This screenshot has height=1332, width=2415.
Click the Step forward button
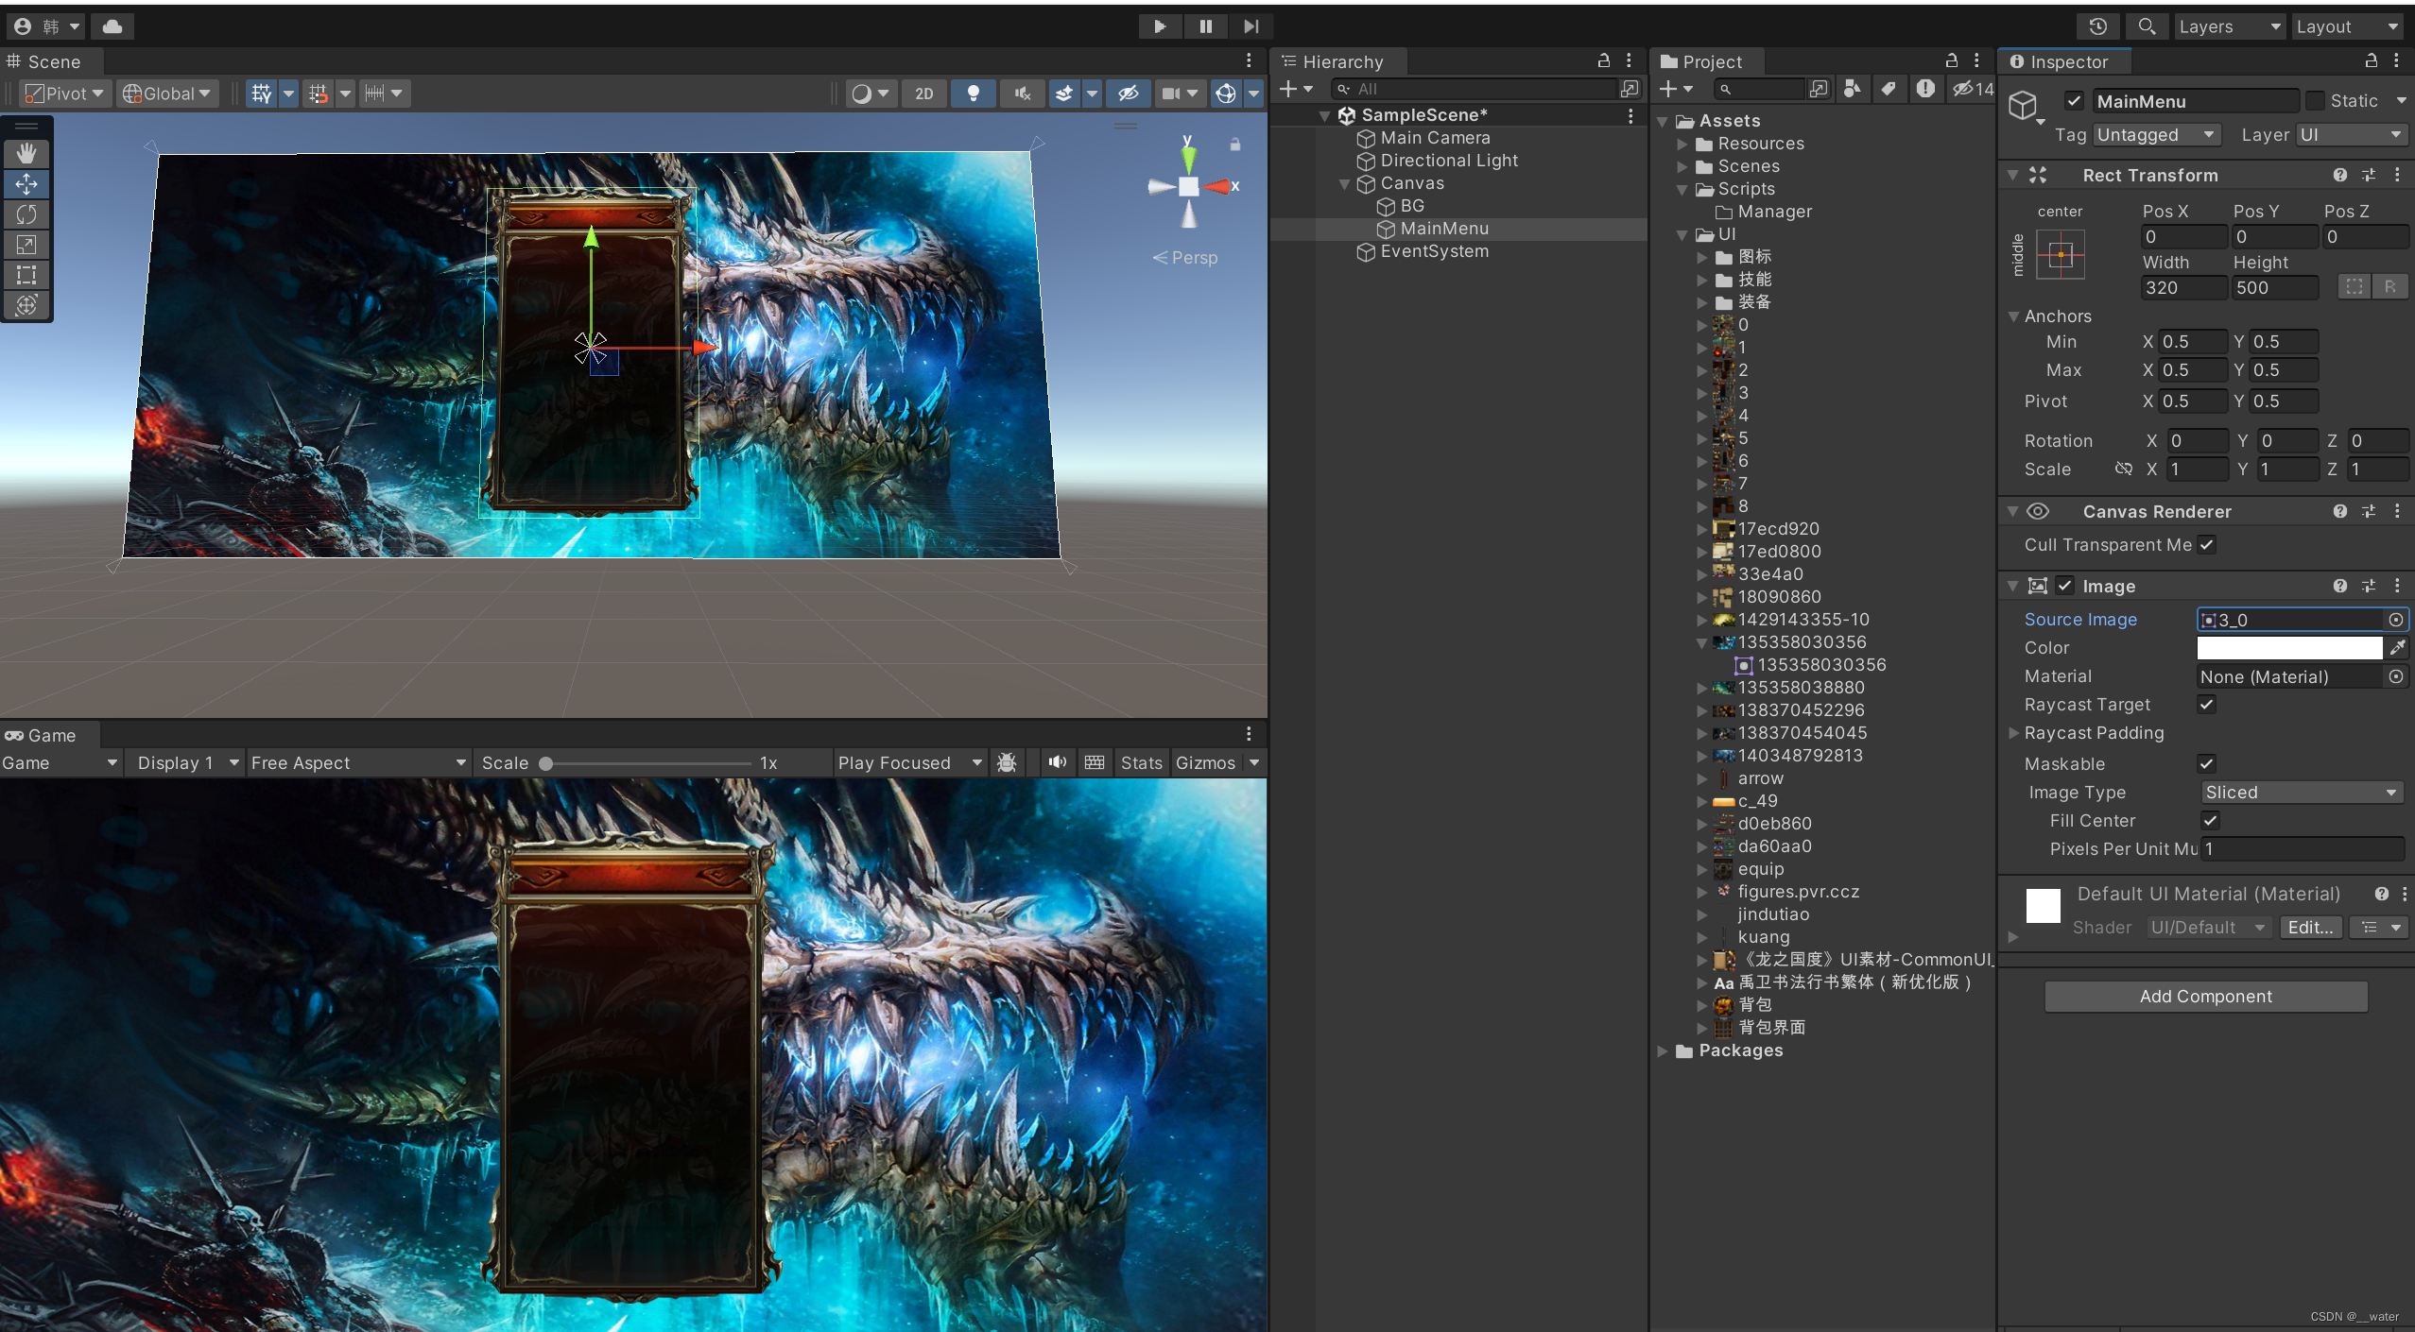[x=1251, y=26]
